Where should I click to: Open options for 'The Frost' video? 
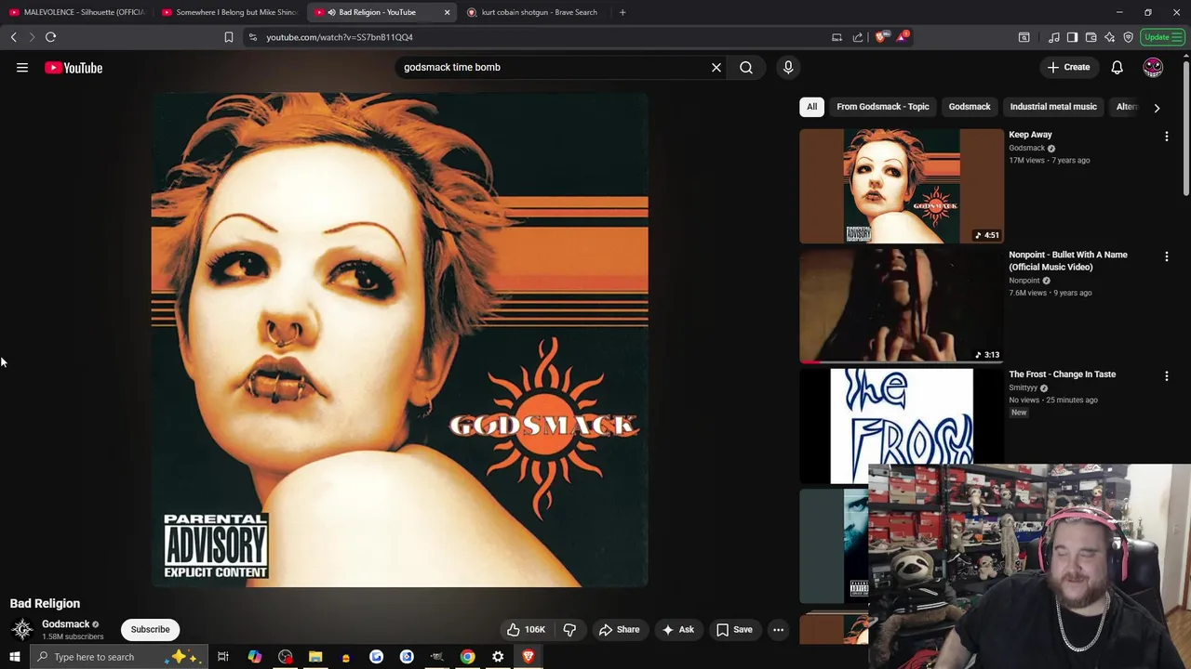click(x=1166, y=376)
